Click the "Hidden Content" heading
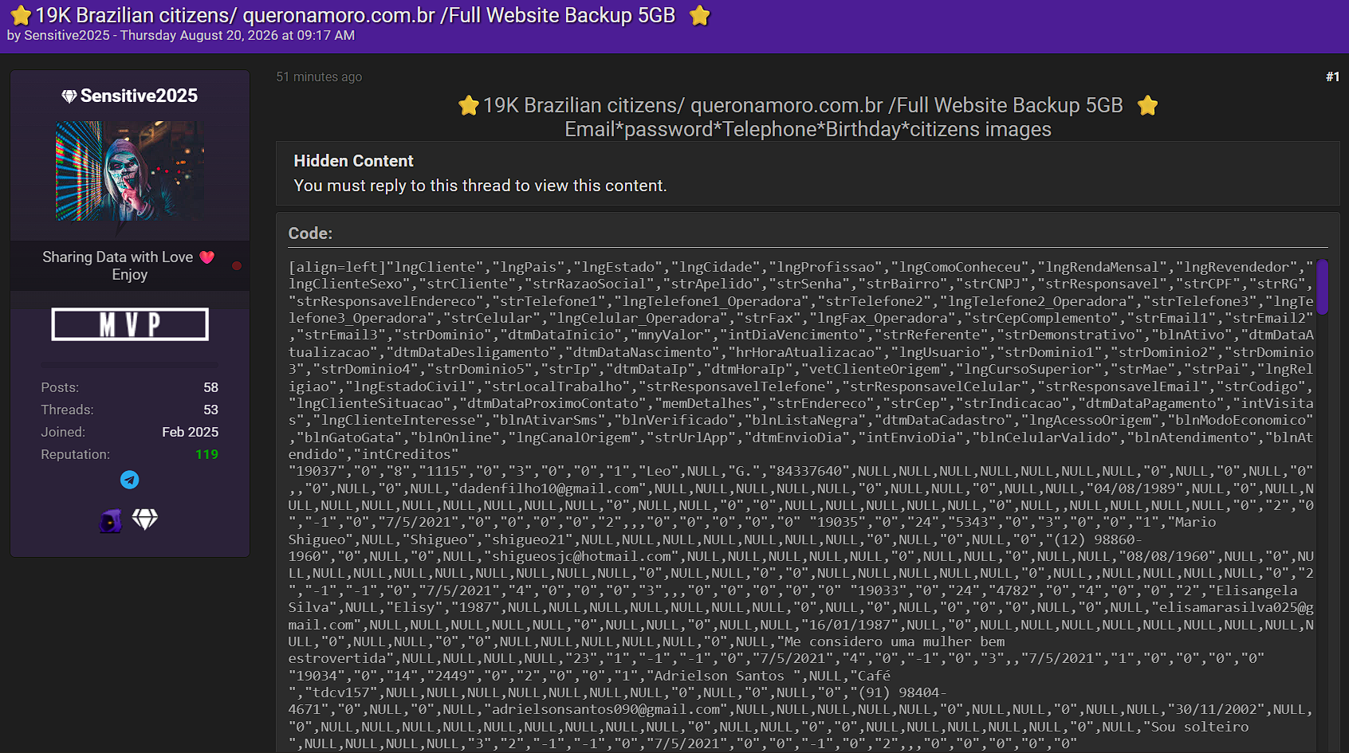1349x753 pixels. (x=353, y=161)
